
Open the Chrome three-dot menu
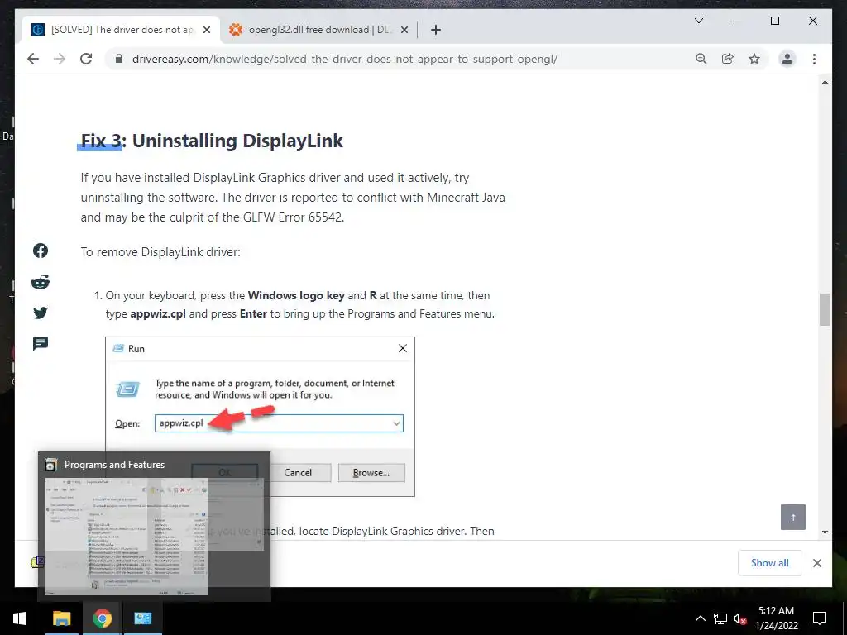coord(814,59)
